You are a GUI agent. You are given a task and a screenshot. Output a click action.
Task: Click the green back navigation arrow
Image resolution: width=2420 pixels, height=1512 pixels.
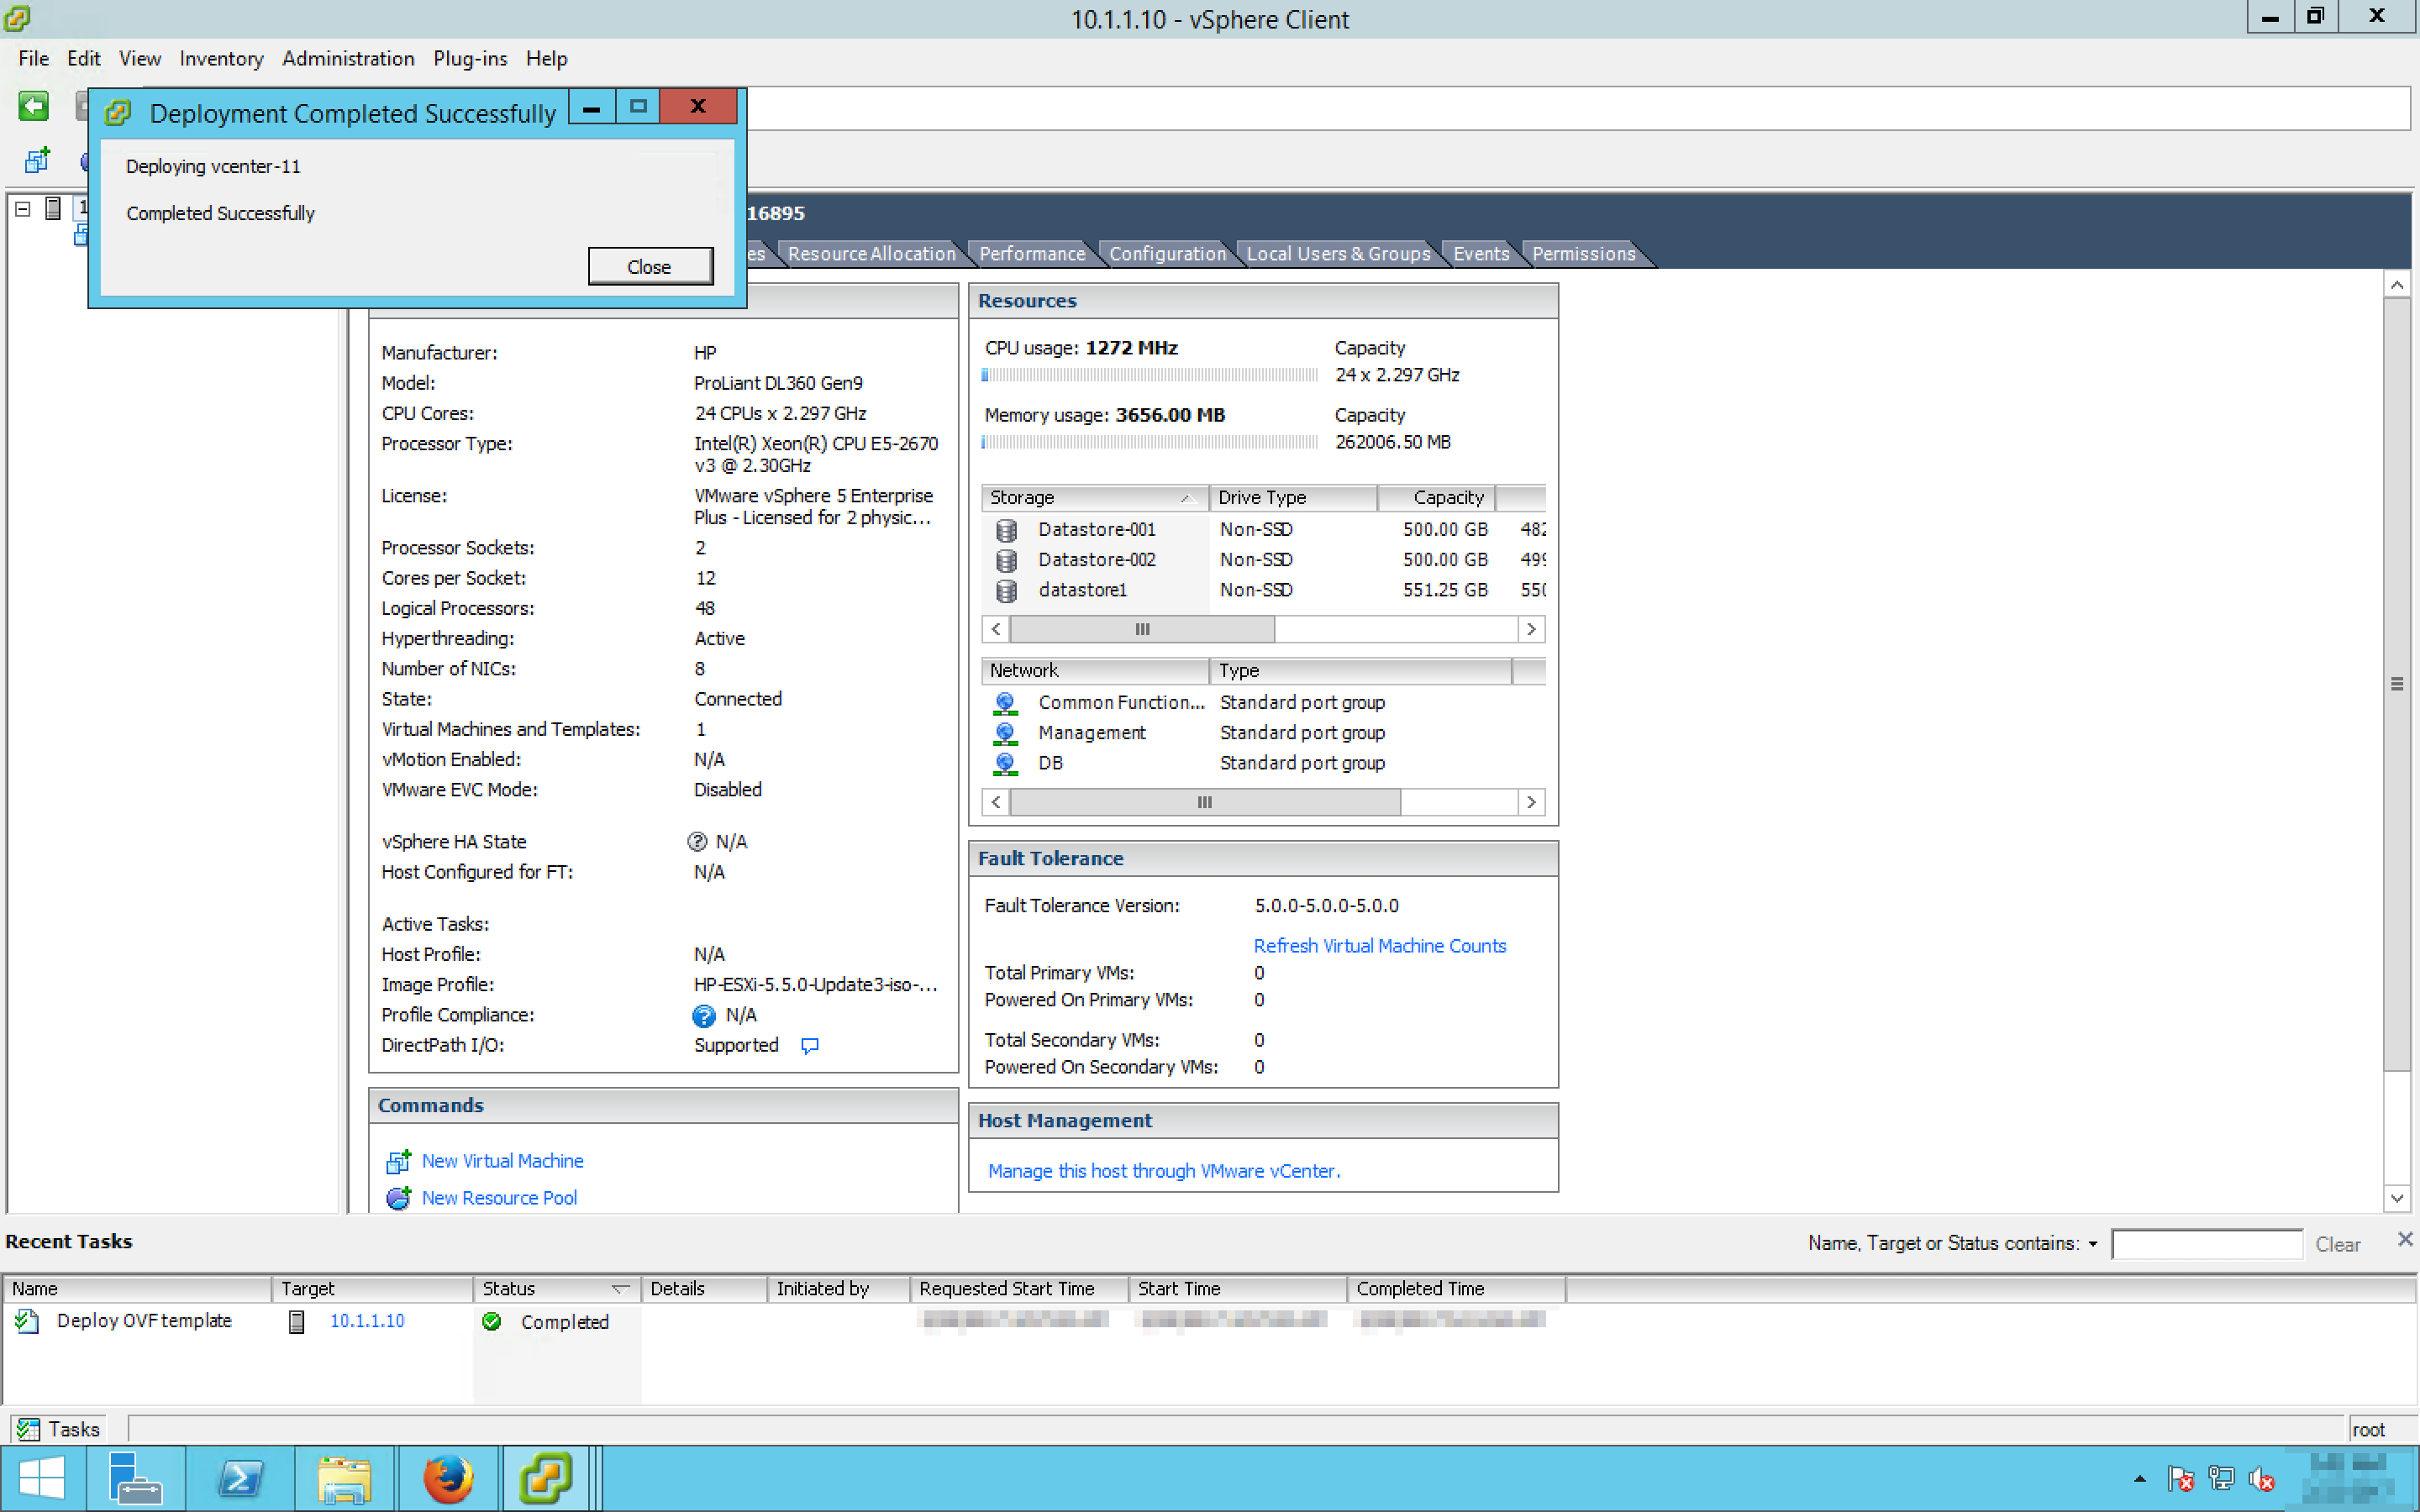(x=33, y=106)
